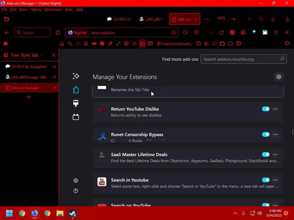Click the print icon in bookmarks toolbar

coord(102,44)
